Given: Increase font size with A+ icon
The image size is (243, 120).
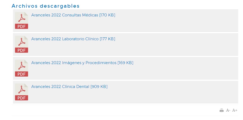Looking at the screenshot, I should [x=235, y=110].
